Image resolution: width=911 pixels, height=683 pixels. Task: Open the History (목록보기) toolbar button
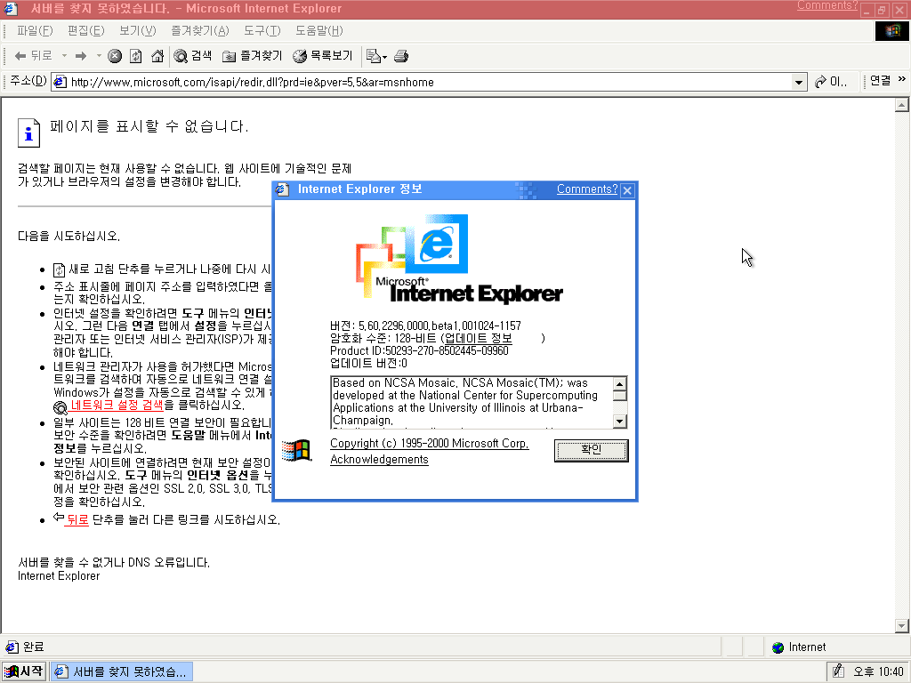pos(323,56)
